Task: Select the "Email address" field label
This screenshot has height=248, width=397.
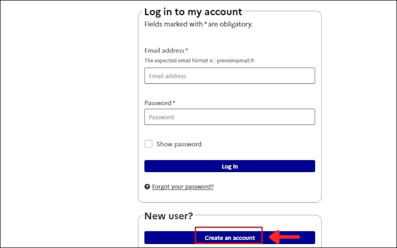Action: point(164,51)
